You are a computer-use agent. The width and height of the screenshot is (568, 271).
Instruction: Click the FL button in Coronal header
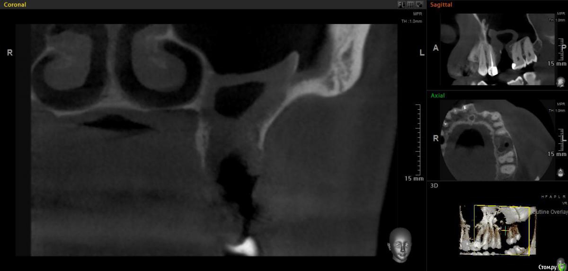point(401,5)
